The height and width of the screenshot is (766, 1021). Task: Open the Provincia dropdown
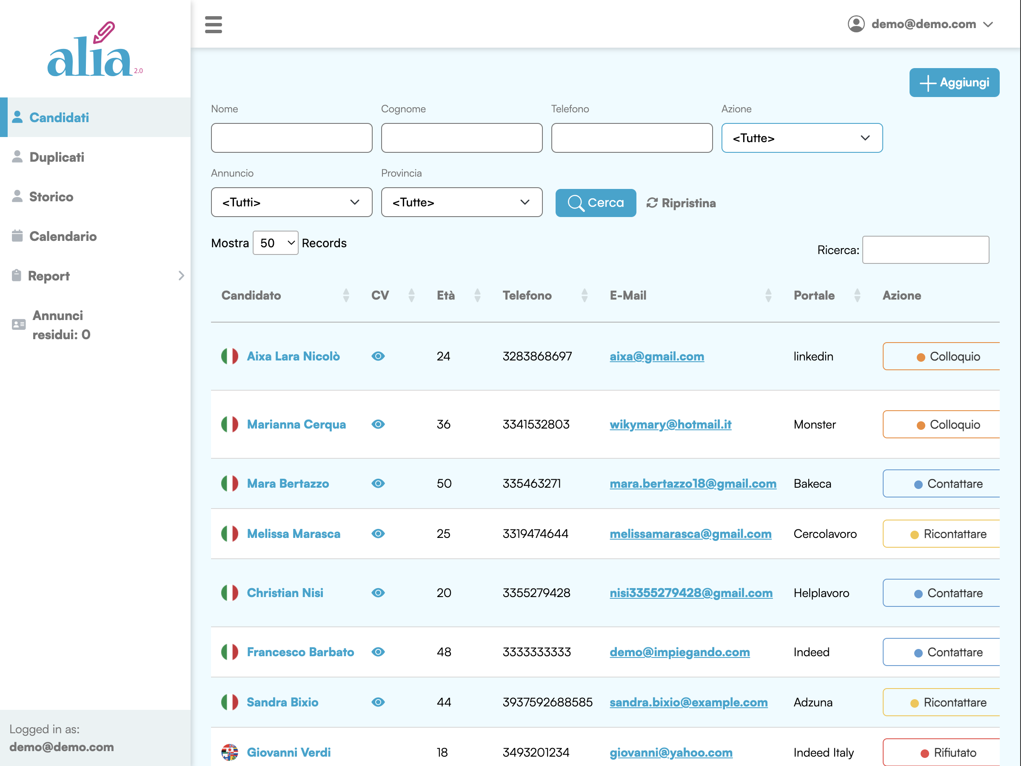click(461, 202)
